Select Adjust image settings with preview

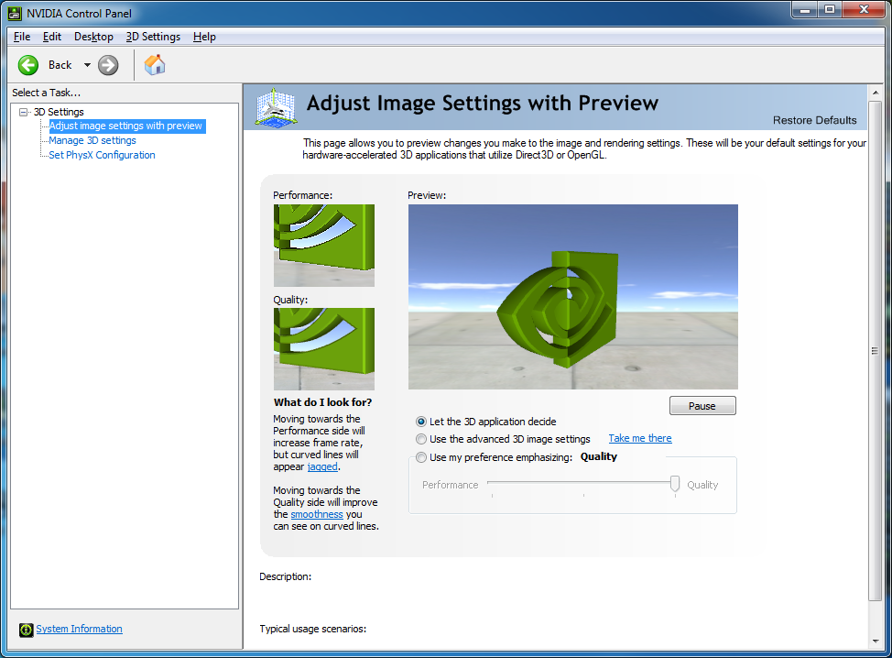[x=125, y=126]
